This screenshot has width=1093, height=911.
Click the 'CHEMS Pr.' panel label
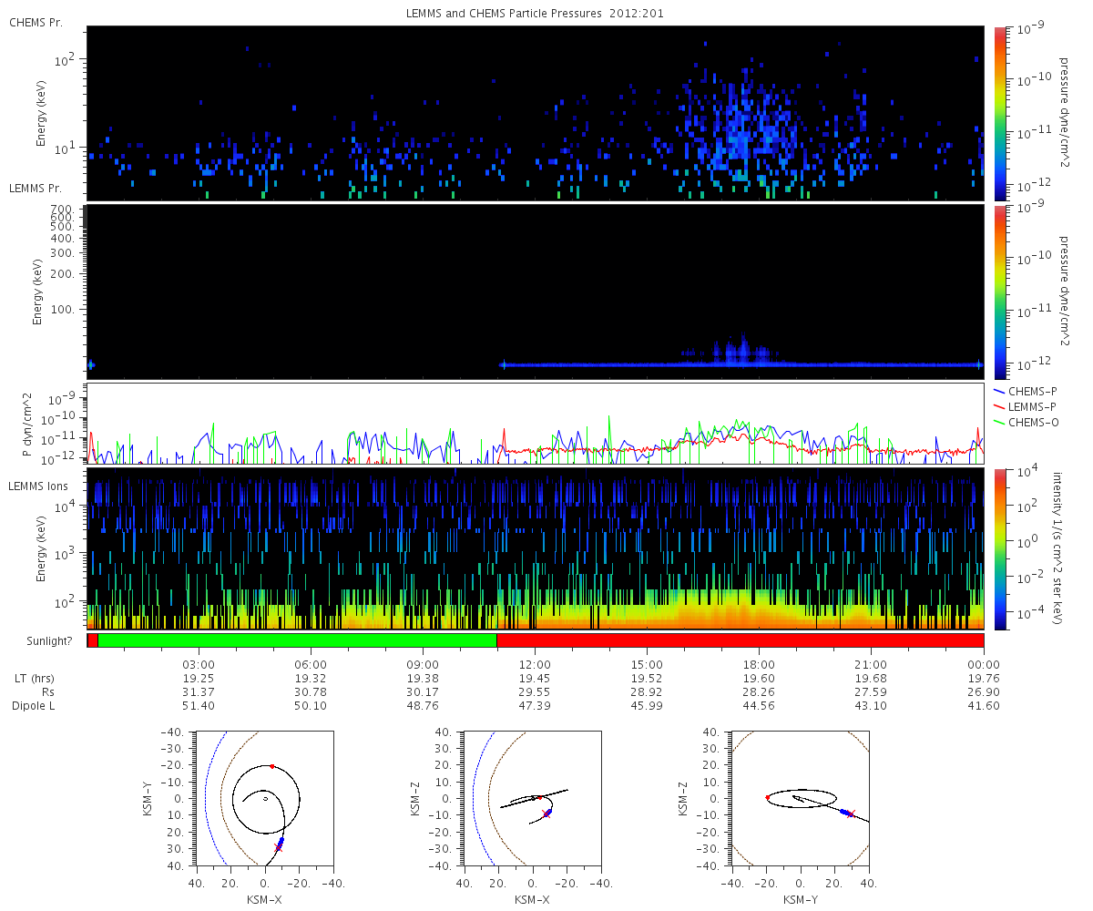click(x=36, y=22)
